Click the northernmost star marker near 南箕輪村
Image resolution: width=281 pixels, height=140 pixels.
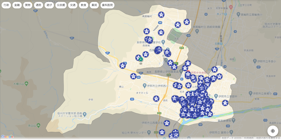point(161,14)
